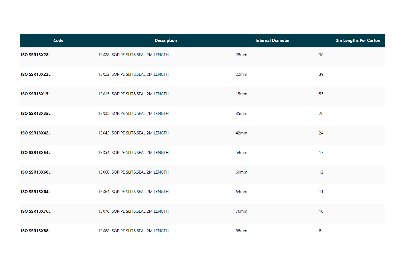Screen dimensions: 405x270
Task: Click the Internal Diameter column header
Action: pos(272,40)
